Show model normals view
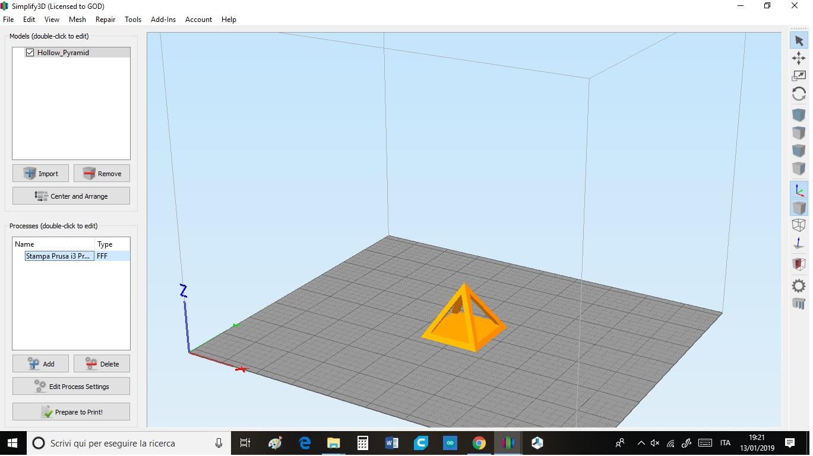 (799, 243)
